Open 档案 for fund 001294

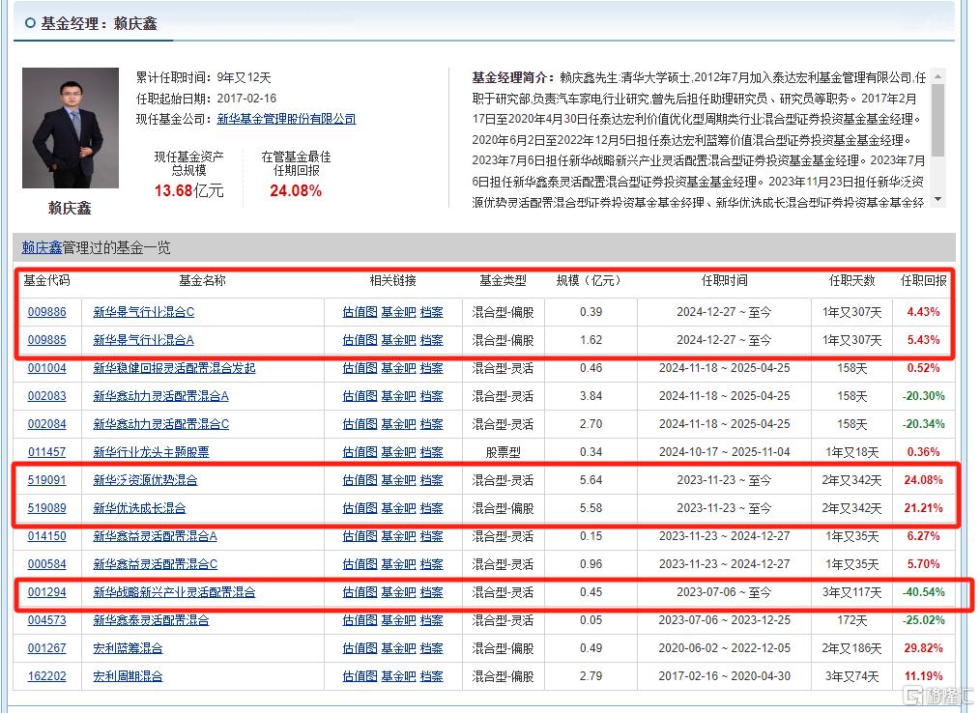click(x=431, y=592)
